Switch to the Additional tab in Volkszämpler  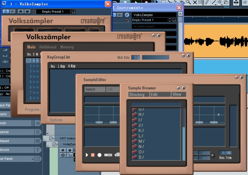[47, 47]
